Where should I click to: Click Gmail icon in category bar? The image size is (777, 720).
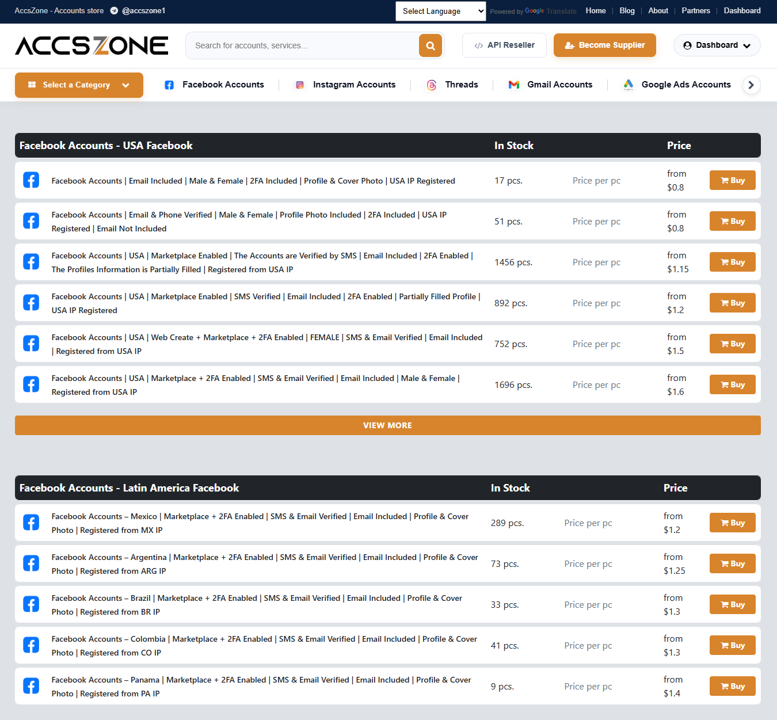(x=514, y=85)
